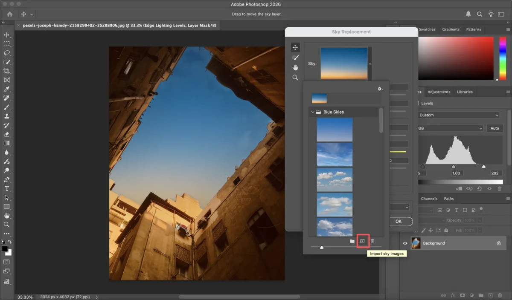Choose the Eyedropper tool
512x300 pixels.
pyautogui.click(x=6, y=89)
